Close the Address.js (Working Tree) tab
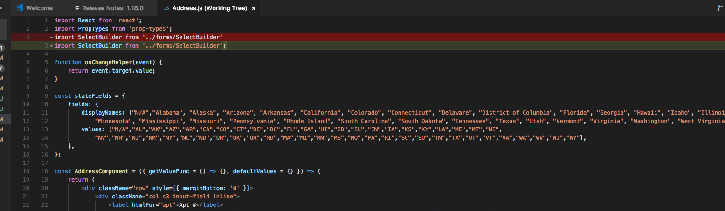 pyautogui.click(x=253, y=8)
